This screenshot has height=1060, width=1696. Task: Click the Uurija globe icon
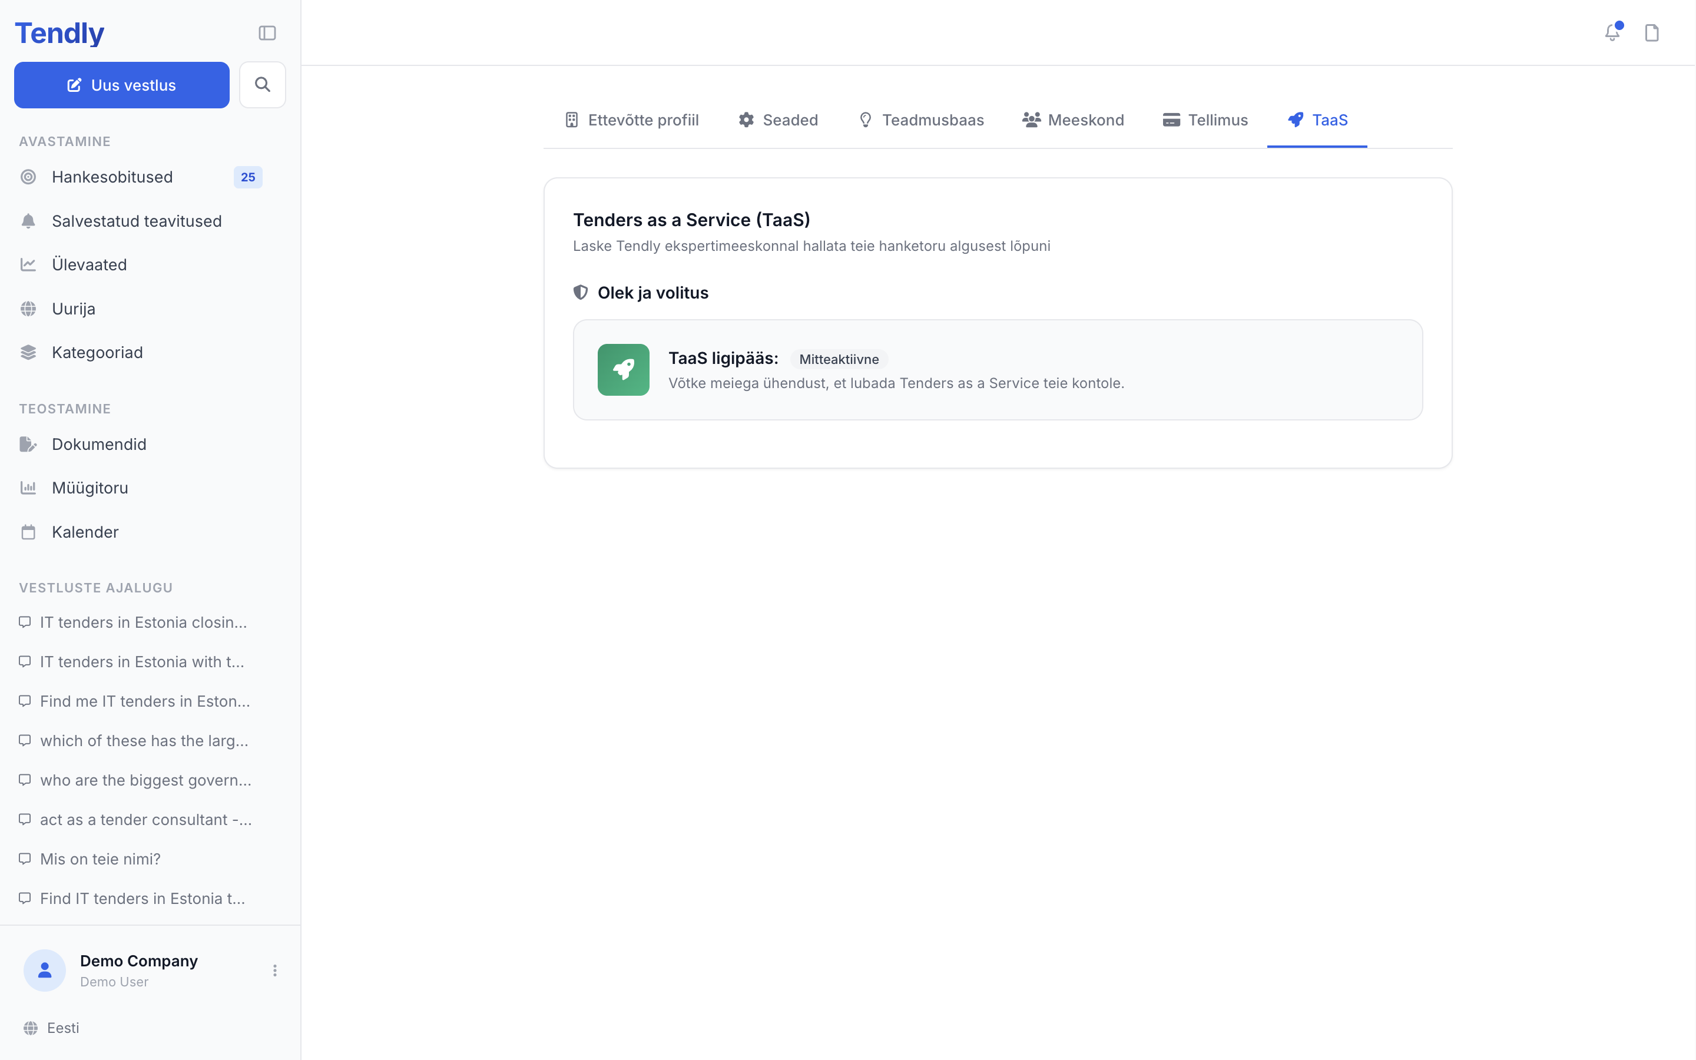point(28,309)
